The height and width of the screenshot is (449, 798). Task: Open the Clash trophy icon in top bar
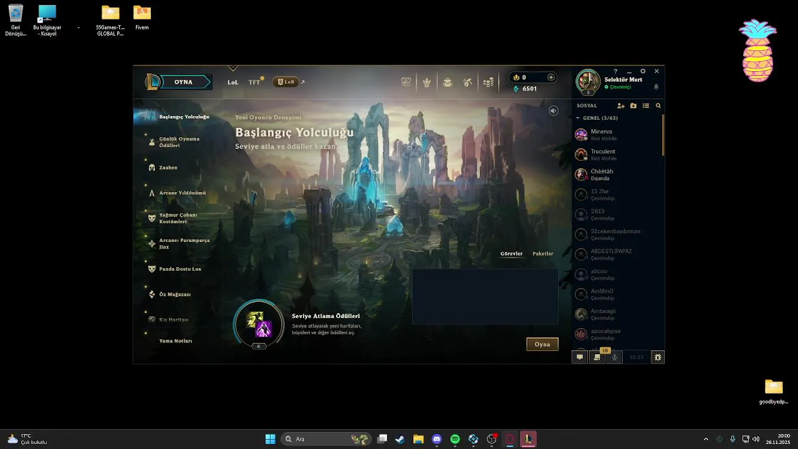(406, 82)
